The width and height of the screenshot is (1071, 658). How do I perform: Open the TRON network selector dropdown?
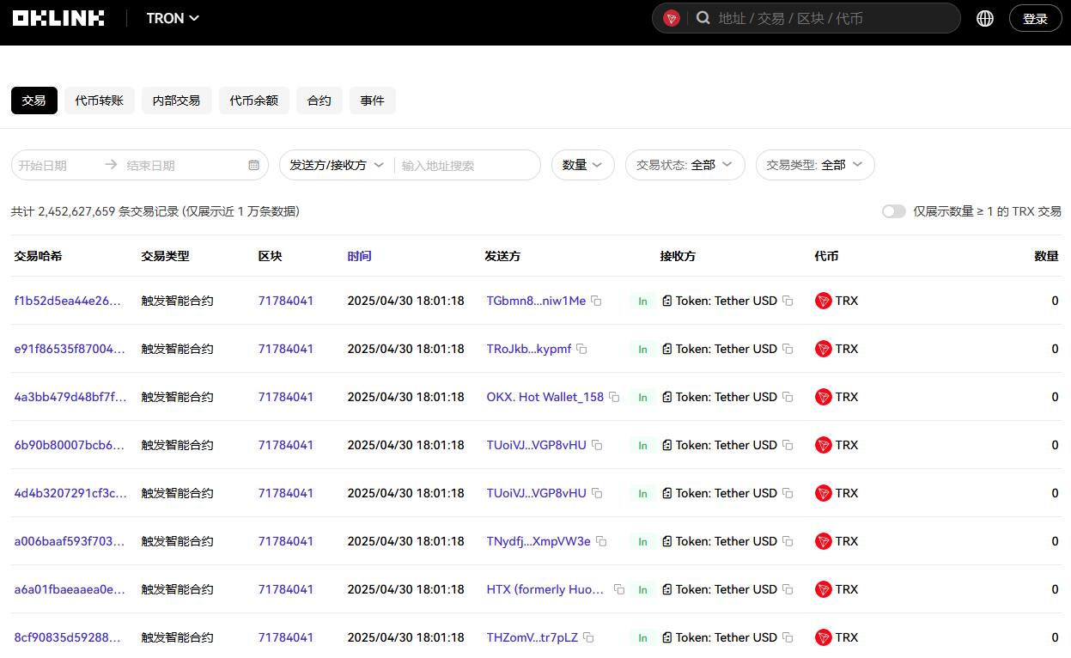coord(172,18)
